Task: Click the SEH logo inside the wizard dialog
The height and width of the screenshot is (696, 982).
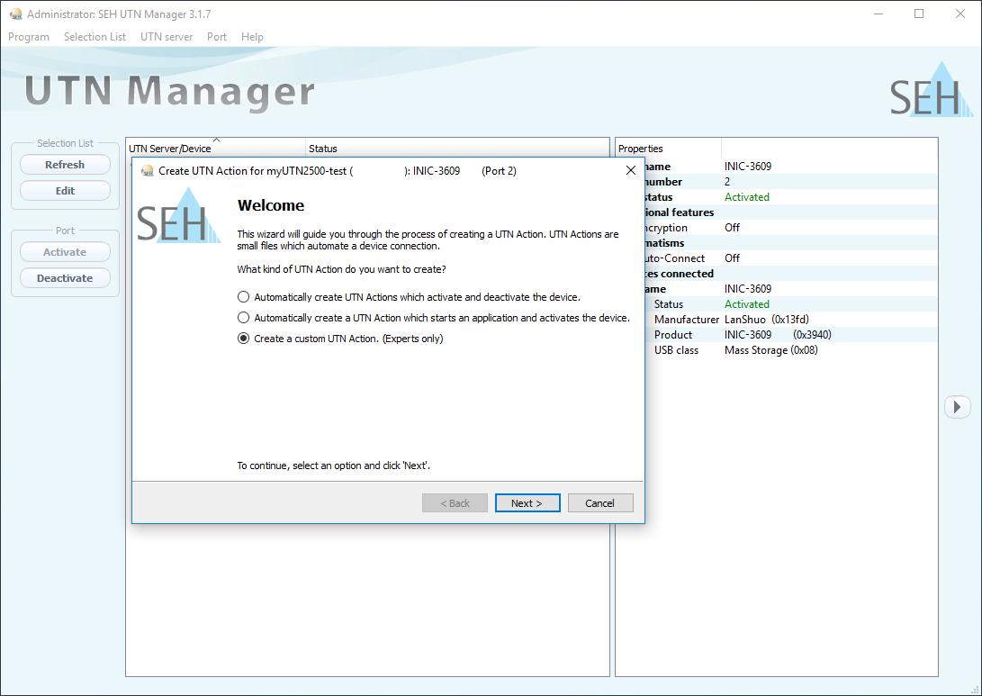Action: (178, 215)
